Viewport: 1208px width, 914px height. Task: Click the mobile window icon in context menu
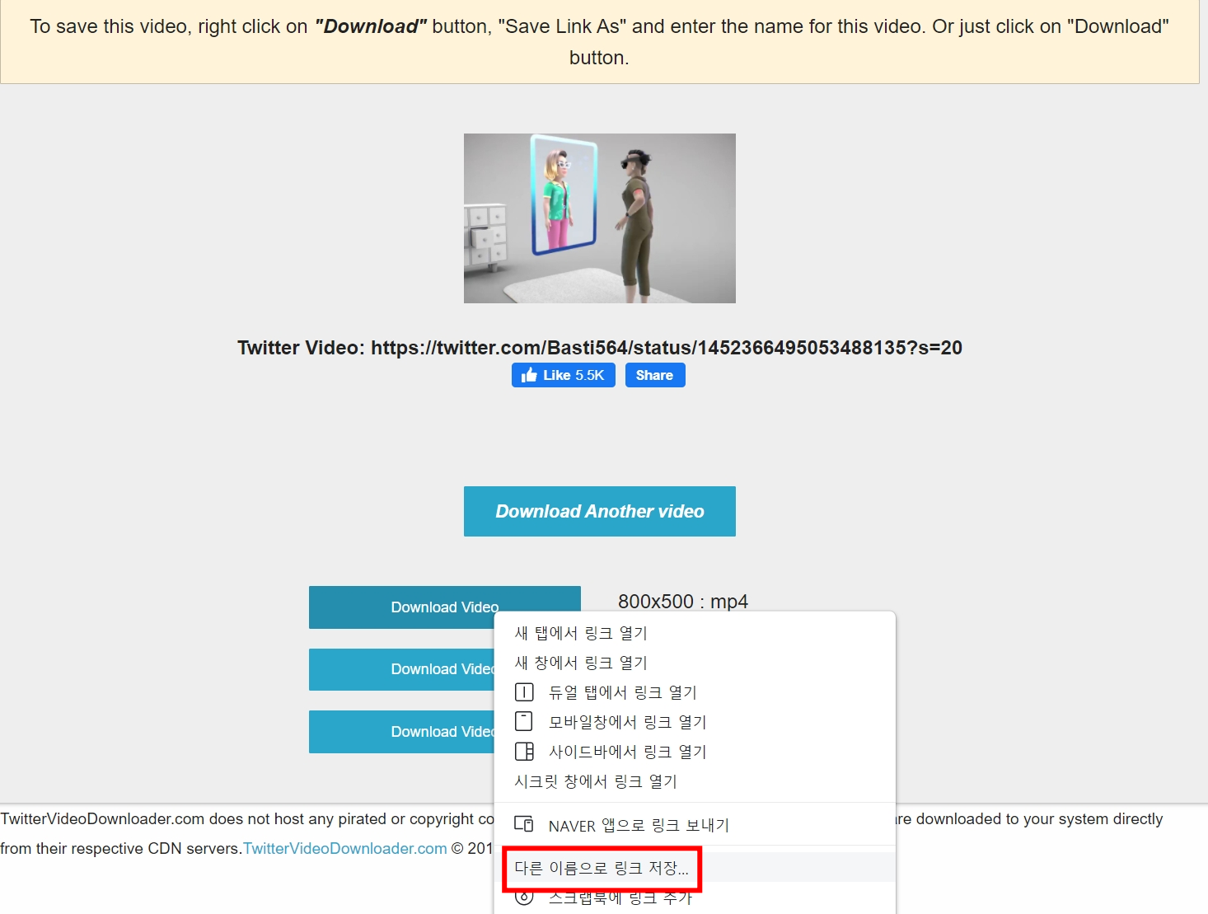coord(524,722)
